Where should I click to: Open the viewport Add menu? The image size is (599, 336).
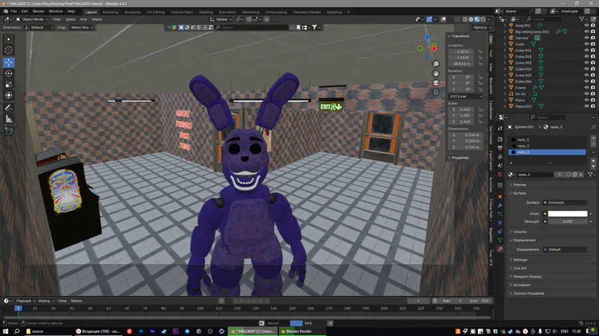click(83, 19)
